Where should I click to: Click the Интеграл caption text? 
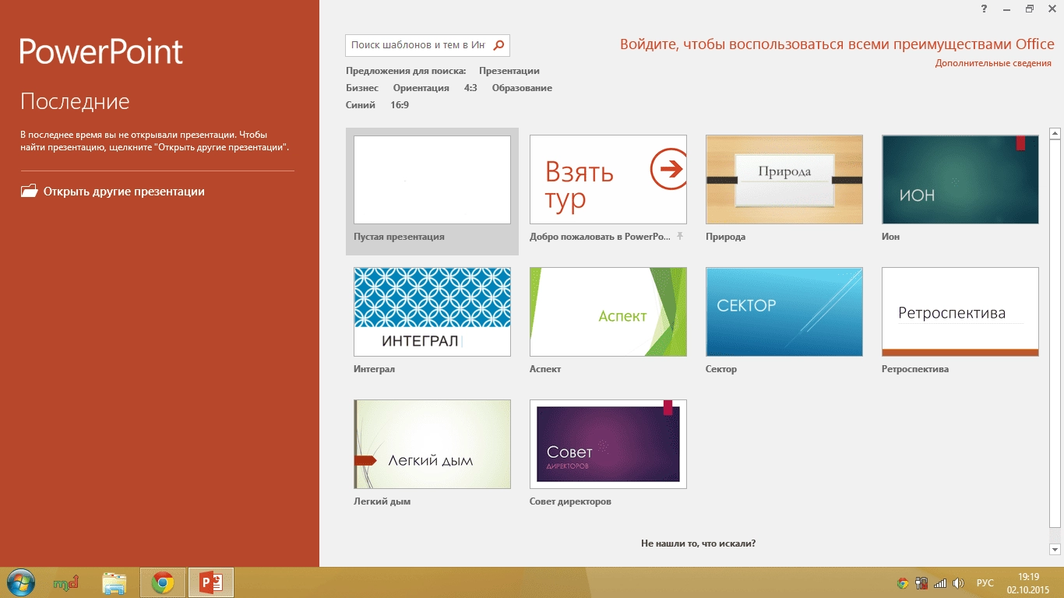pyautogui.click(x=374, y=369)
